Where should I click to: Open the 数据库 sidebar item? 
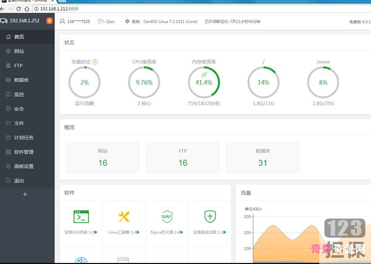[27, 80]
